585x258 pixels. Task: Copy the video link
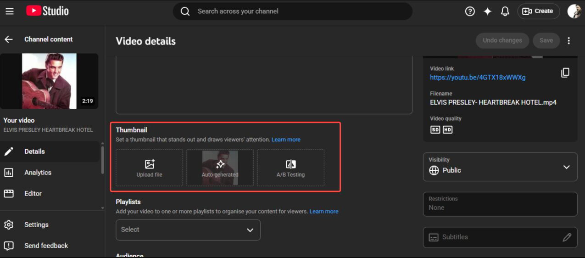point(565,73)
